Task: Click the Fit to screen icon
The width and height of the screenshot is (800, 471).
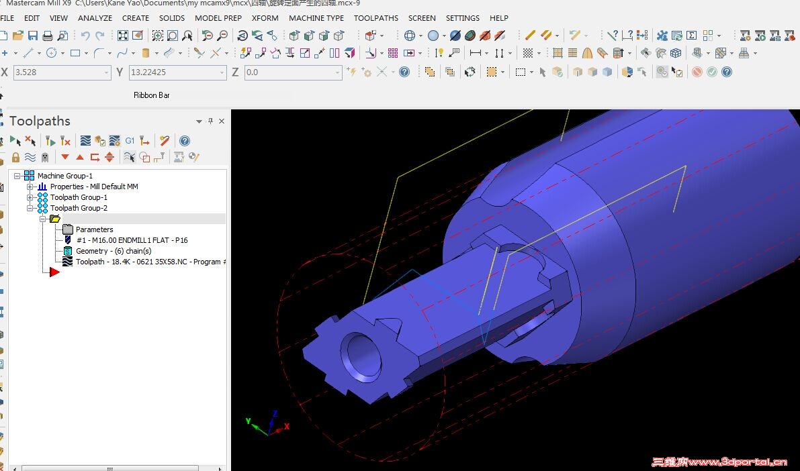Action: click(123, 35)
